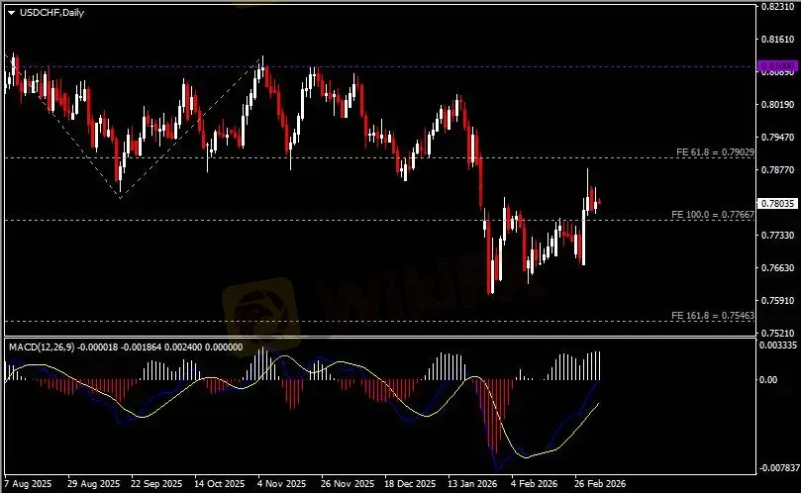Select the FE 61.8 = 0.79029 label
Screen dimensions: 801x493
(715, 152)
